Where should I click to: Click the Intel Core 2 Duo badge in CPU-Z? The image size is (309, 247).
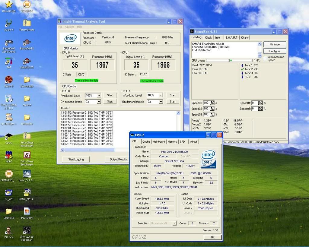click(208, 159)
